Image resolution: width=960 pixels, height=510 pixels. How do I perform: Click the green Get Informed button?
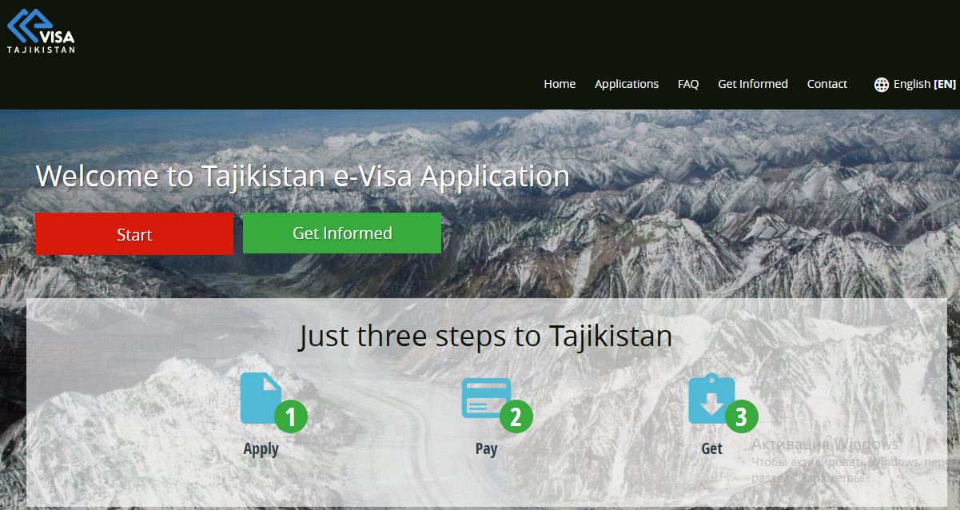(342, 233)
